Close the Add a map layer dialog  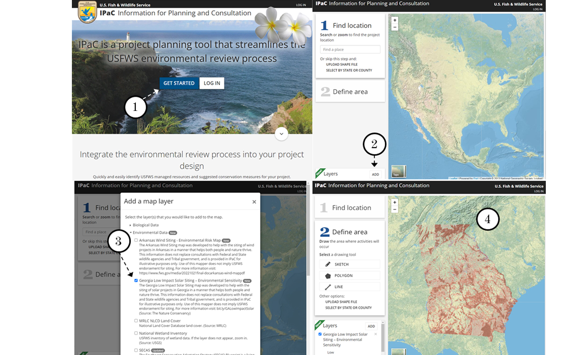[254, 202]
